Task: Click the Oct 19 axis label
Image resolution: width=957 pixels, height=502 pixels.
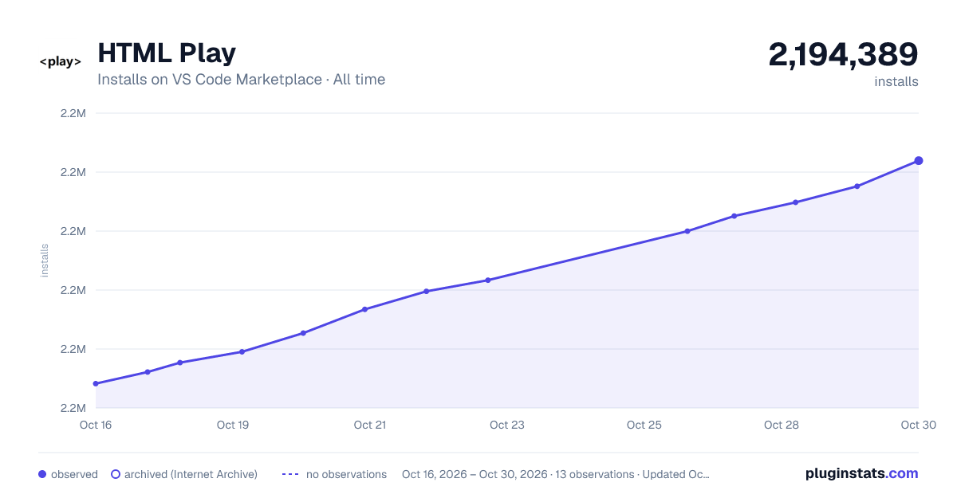Action: pyautogui.click(x=233, y=425)
